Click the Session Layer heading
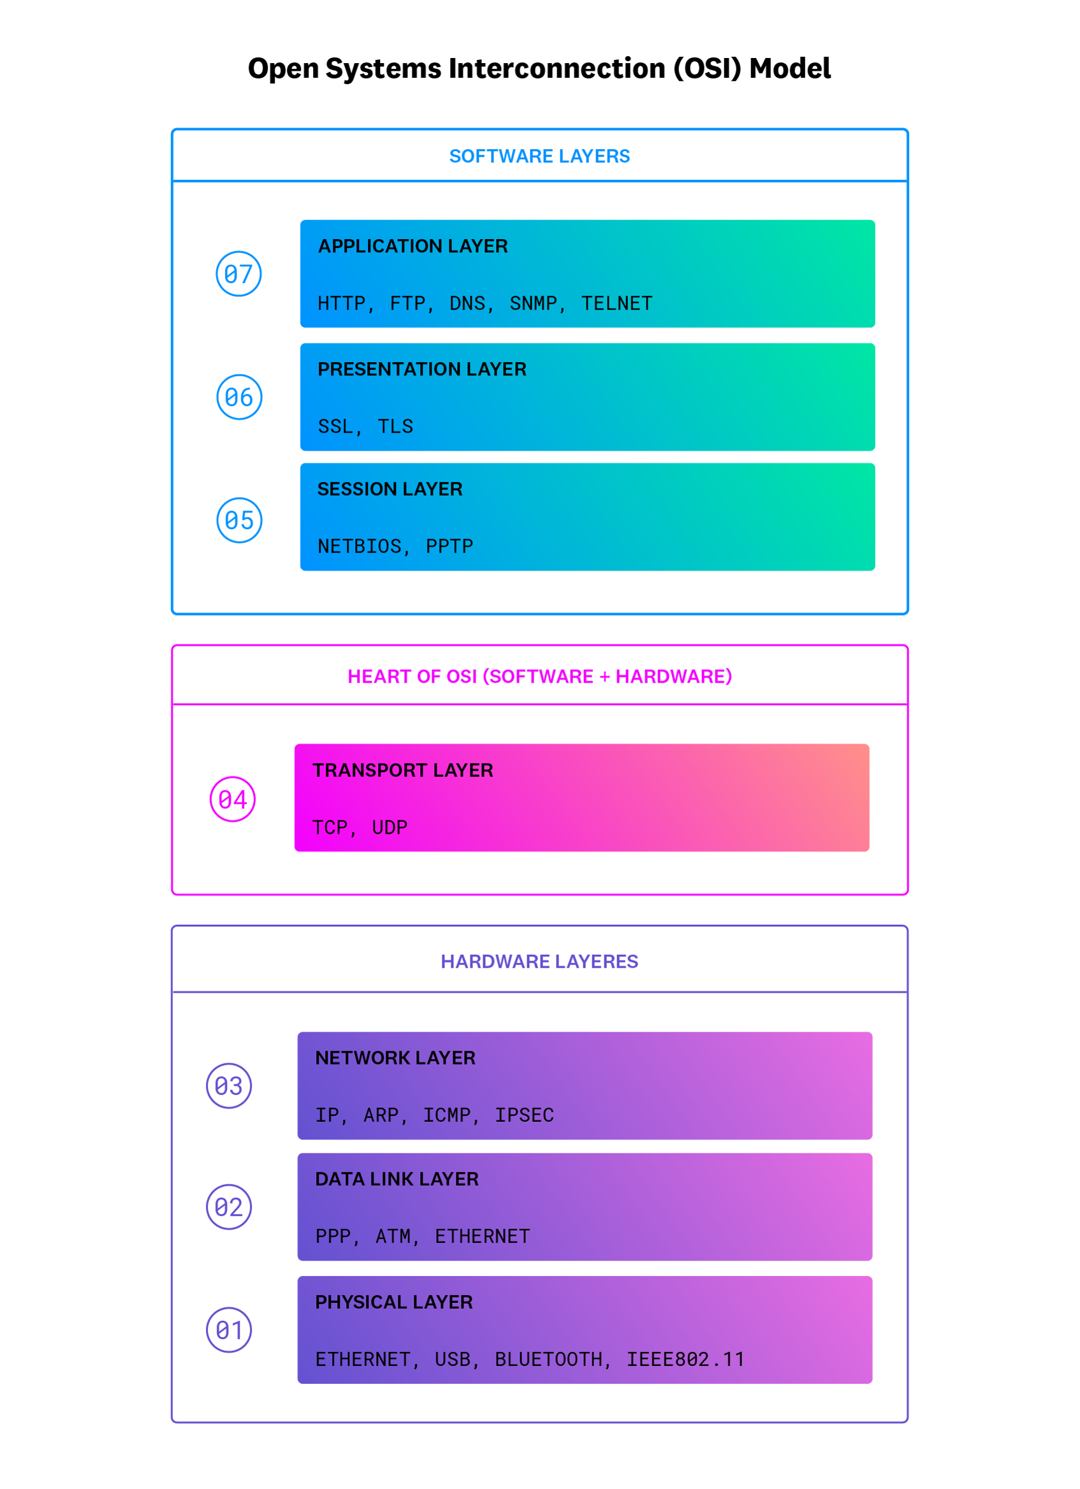This screenshot has width=1080, height=1489. tap(390, 489)
